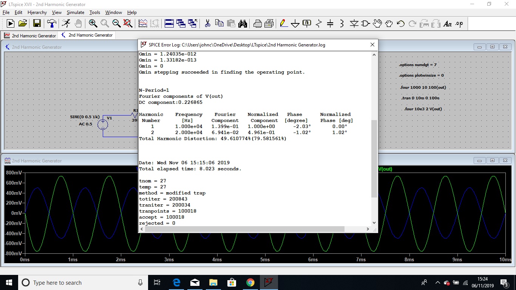This screenshot has height=290, width=516.
Task: Open Google Chrome from the taskbar
Action: coord(250,282)
